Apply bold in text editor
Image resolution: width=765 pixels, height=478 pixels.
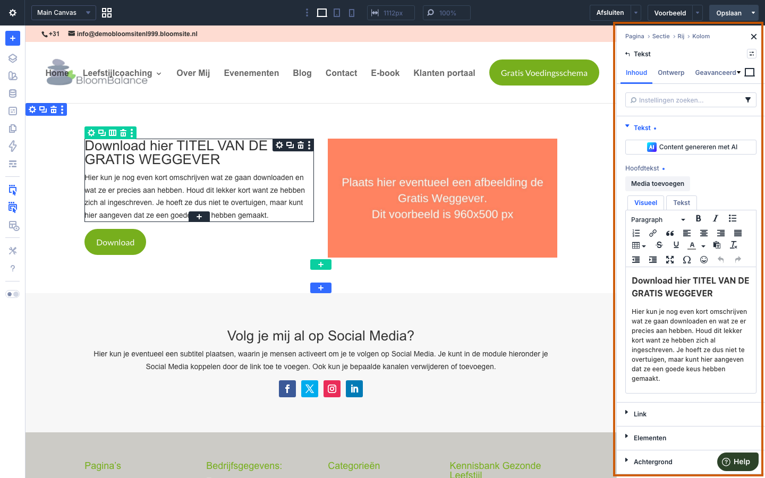pos(699,218)
